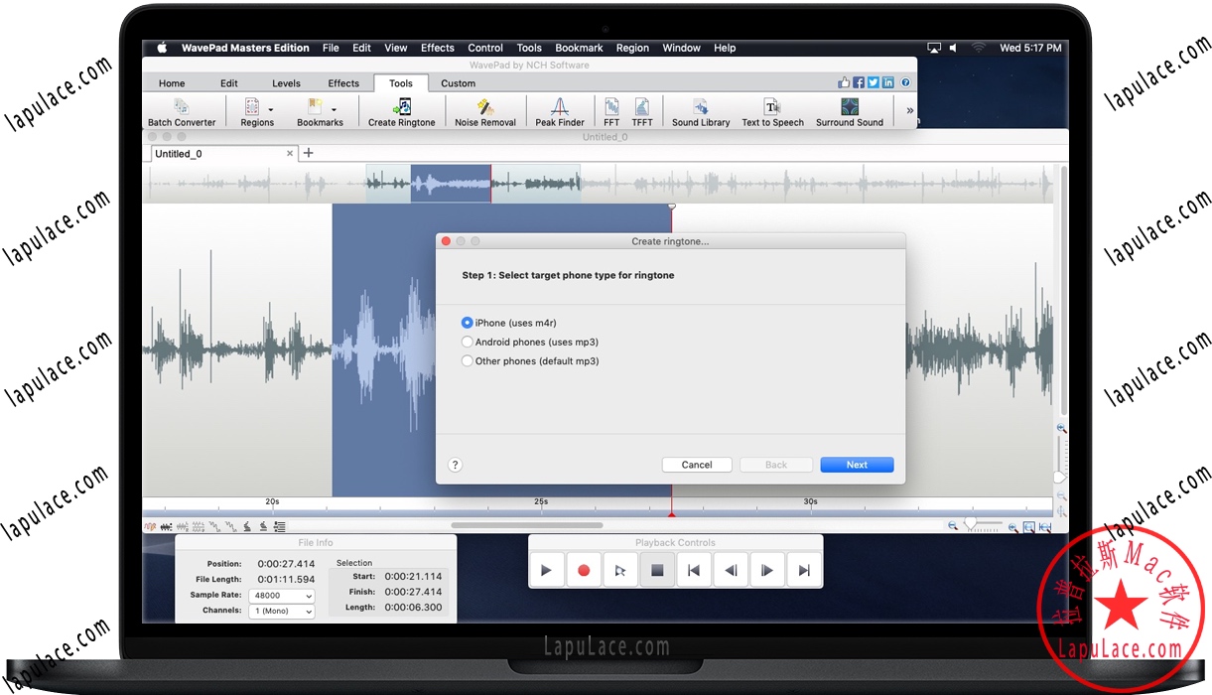The width and height of the screenshot is (1212, 695).
Task: Open the Channels dropdown
Action: 281,610
